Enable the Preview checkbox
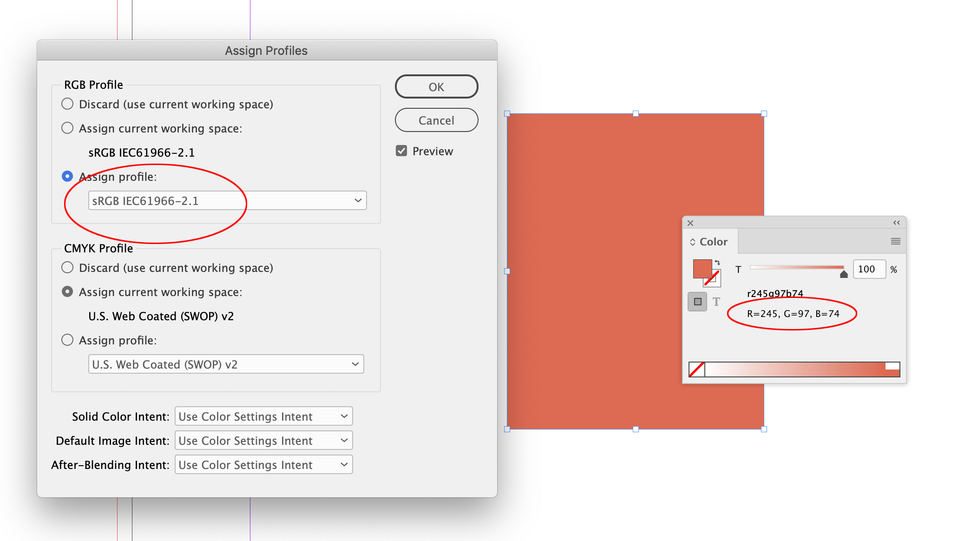Screen dimensions: 958x541 (x=401, y=151)
